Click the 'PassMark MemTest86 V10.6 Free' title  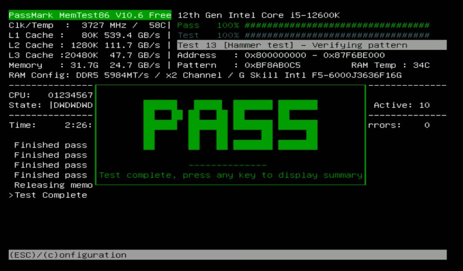coord(90,15)
